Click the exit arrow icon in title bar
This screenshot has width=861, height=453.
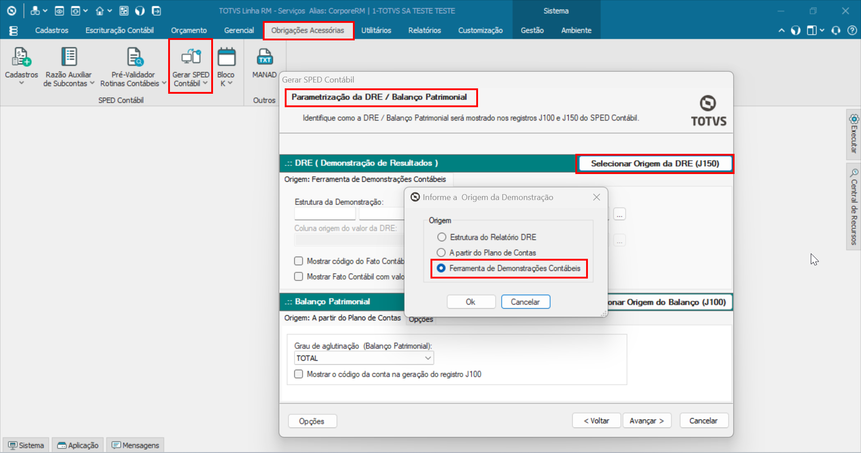[x=156, y=11]
